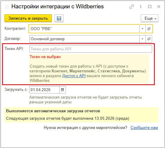
Task: Click the window title 'Настройки интеграции с Wildberries'
Action: (x=57, y=7)
